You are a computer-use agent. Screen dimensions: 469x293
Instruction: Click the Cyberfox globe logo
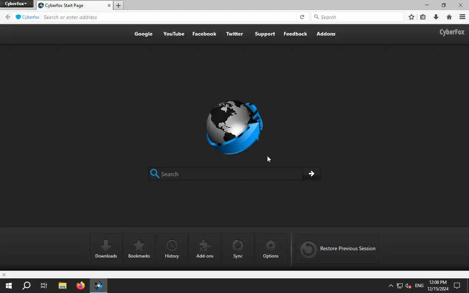tap(234, 127)
